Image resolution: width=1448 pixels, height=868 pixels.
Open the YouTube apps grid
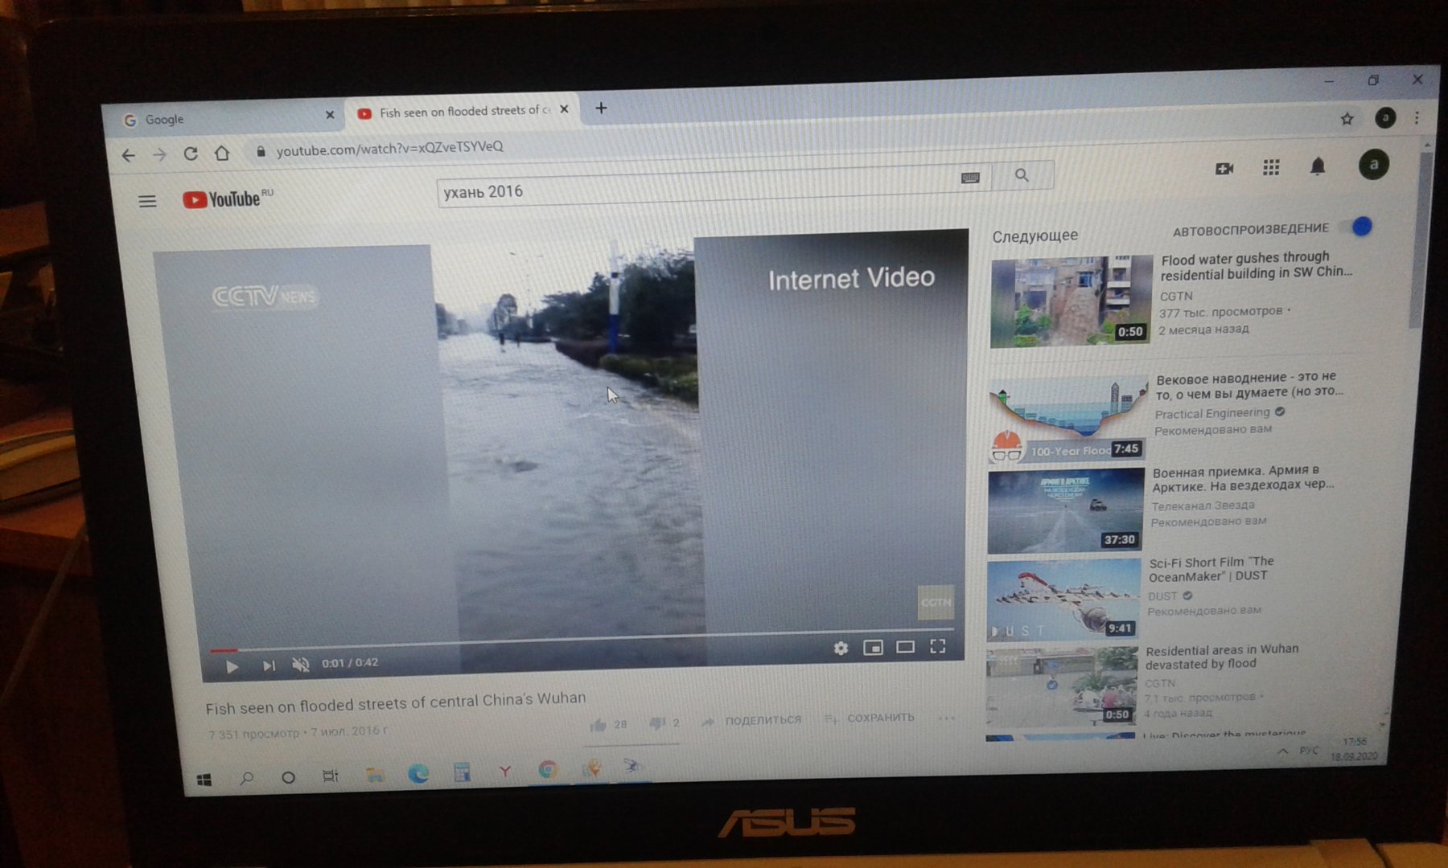pyautogui.click(x=1271, y=167)
